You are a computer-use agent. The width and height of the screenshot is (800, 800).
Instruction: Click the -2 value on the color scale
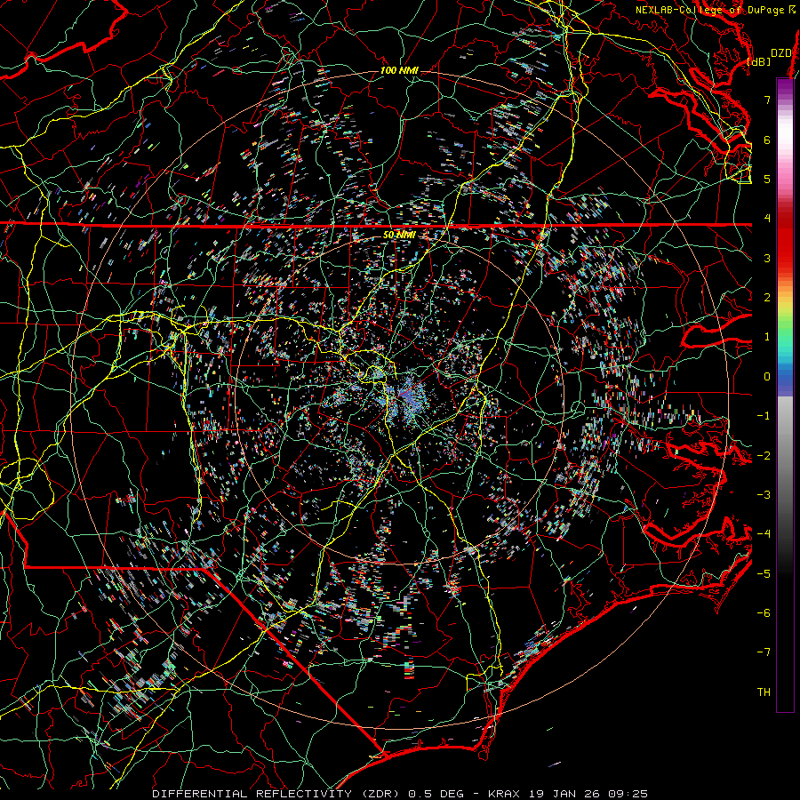tap(764, 456)
